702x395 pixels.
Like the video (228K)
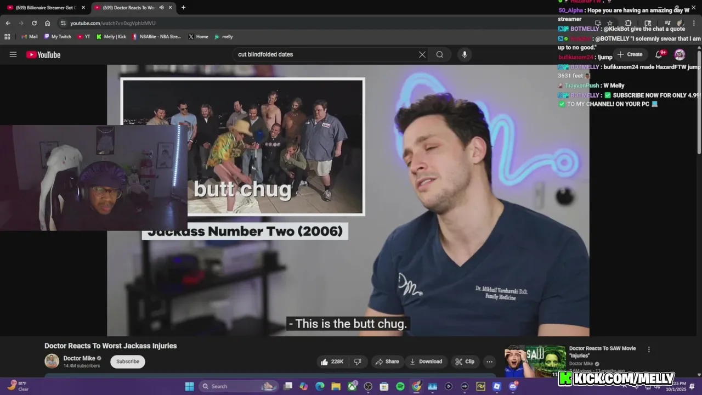332,362
